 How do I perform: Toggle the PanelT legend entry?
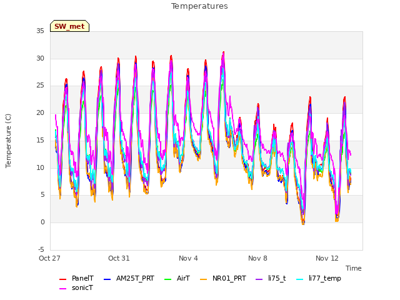point(76,278)
